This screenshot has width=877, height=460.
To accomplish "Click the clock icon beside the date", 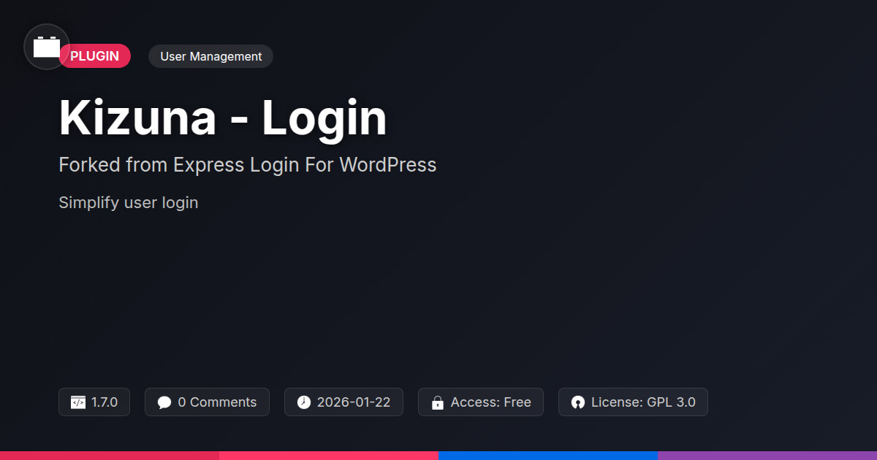I will (304, 402).
